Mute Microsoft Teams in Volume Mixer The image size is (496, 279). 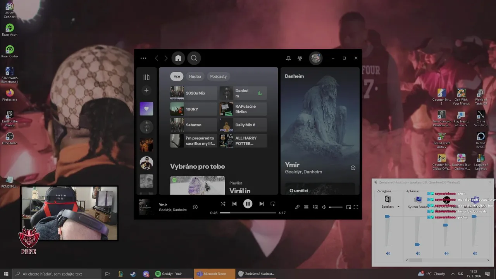[475, 253]
